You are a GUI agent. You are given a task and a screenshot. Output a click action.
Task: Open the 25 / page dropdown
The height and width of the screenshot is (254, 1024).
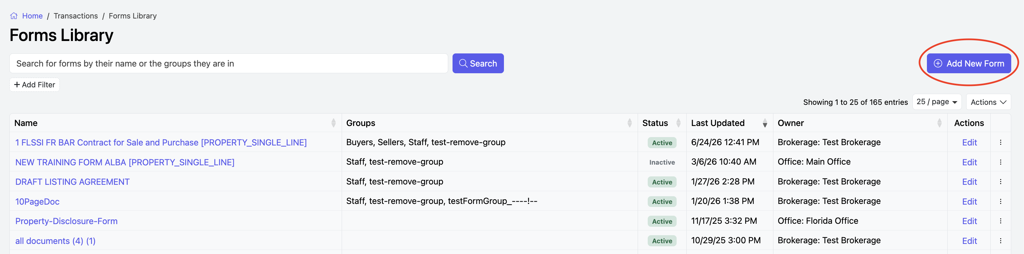937,102
